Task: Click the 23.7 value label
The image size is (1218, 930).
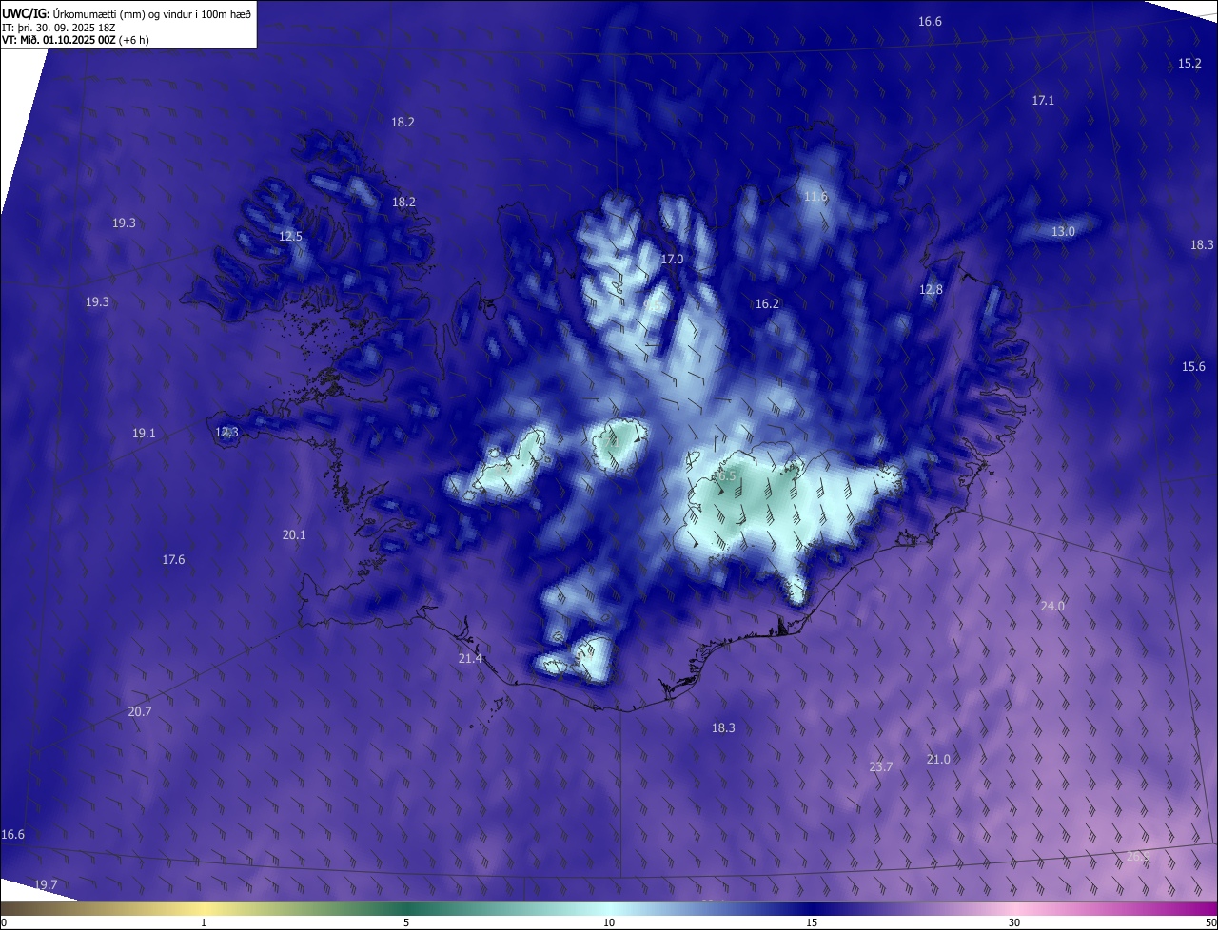Action: tap(881, 766)
